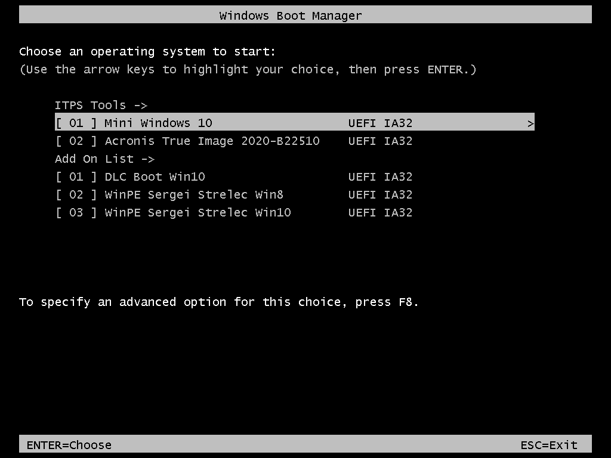Choose Acronis True Image 2020-B22510 entry

click(234, 141)
